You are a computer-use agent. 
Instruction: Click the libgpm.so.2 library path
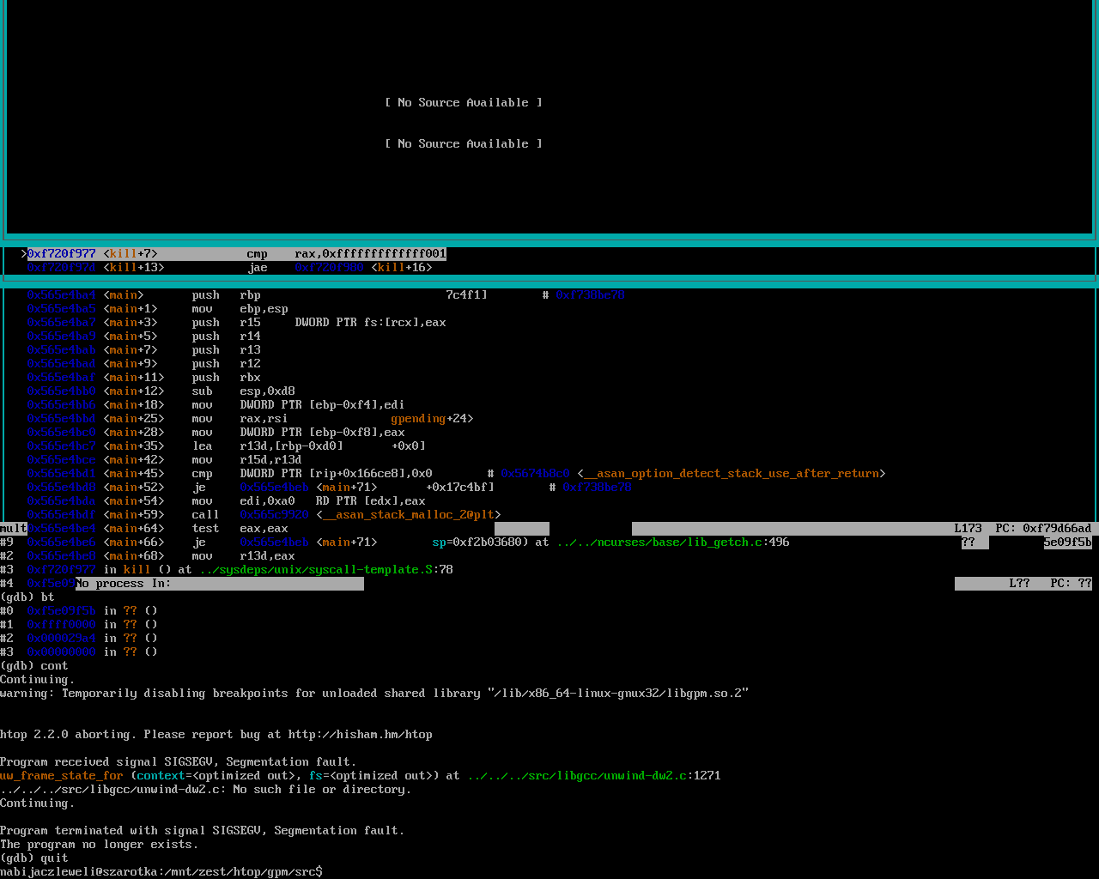click(x=618, y=694)
